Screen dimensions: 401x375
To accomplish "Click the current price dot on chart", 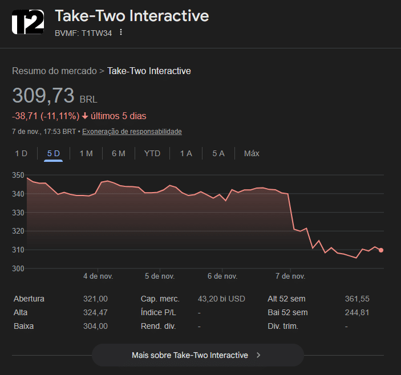I will [381, 250].
